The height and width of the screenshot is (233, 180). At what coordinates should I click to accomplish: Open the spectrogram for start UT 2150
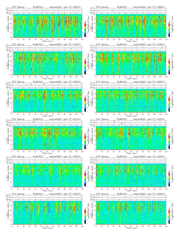tap(131, 138)
